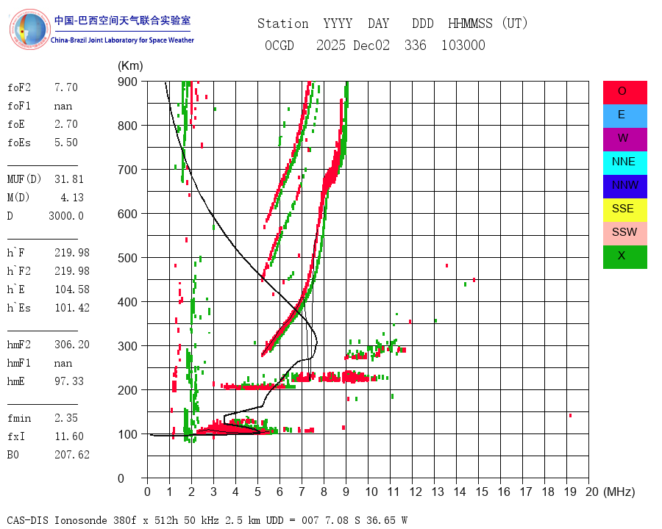662x529 pixels.
Task: Click the h`E value 104.58
Action: tap(72, 289)
